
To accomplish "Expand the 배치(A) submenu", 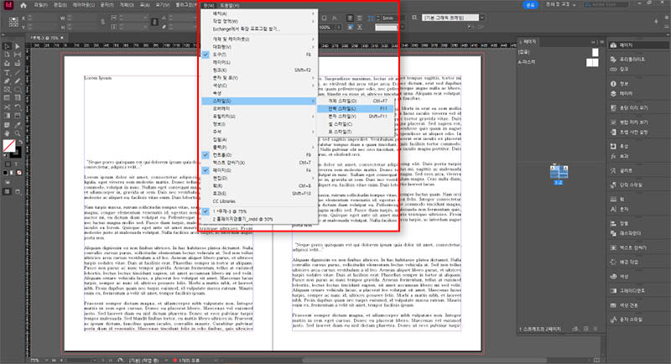I will click(259, 13).
